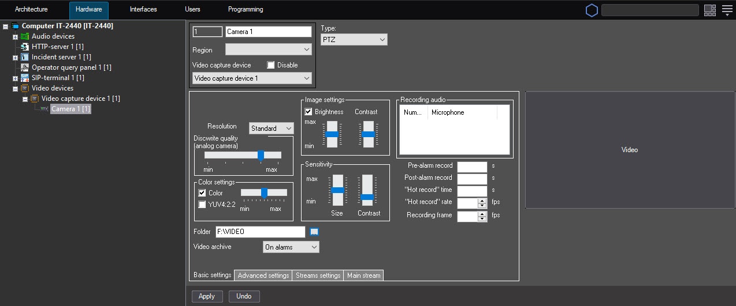Enable the Disable checkbox for video capture
This screenshot has width=736, height=306.
tap(271, 65)
